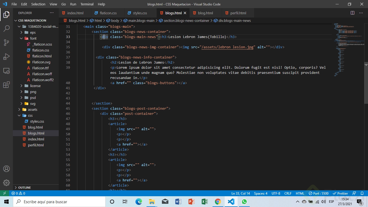Open the Terminal menu
368x207 pixels.
click(87, 4)
